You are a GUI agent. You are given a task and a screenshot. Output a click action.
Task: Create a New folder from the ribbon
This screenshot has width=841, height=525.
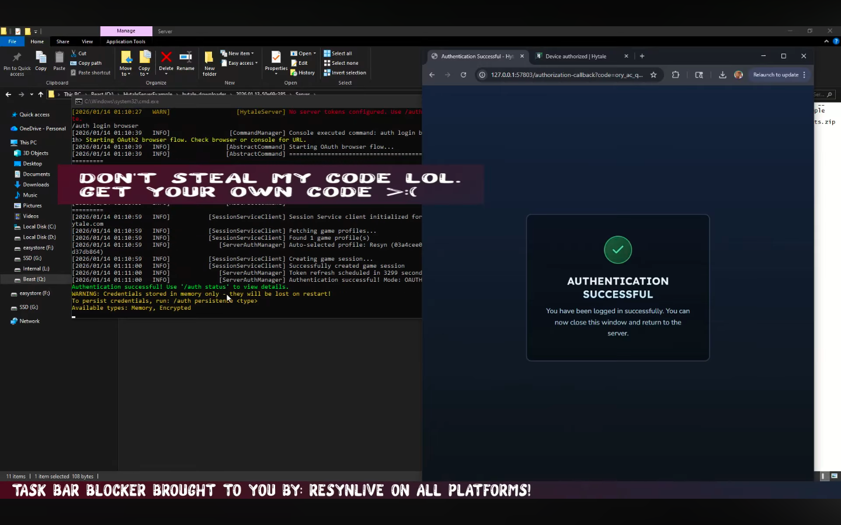coord(209,62)
